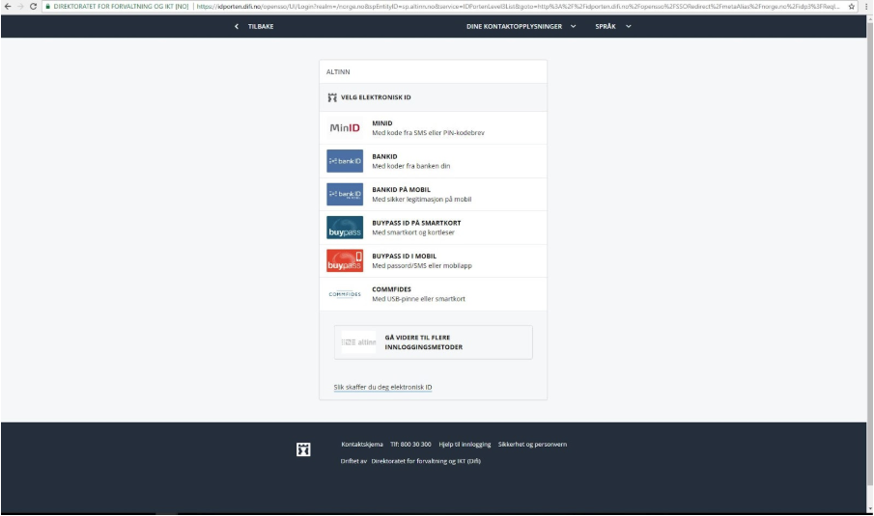
Task: Expand Dine kontaktopplysninger dropdown arrow
Action: 573,26
